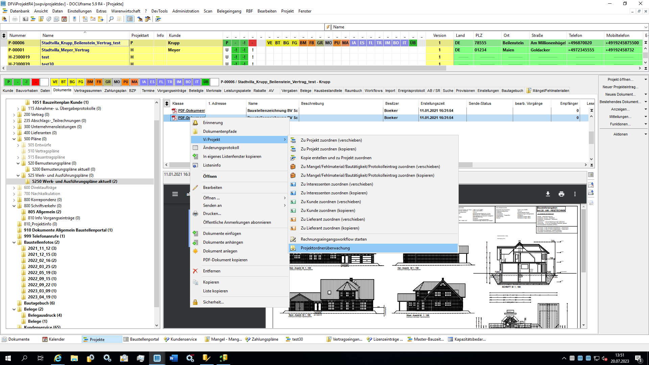Click the Gantt bars toolbar icon

(x=33, y=19)
